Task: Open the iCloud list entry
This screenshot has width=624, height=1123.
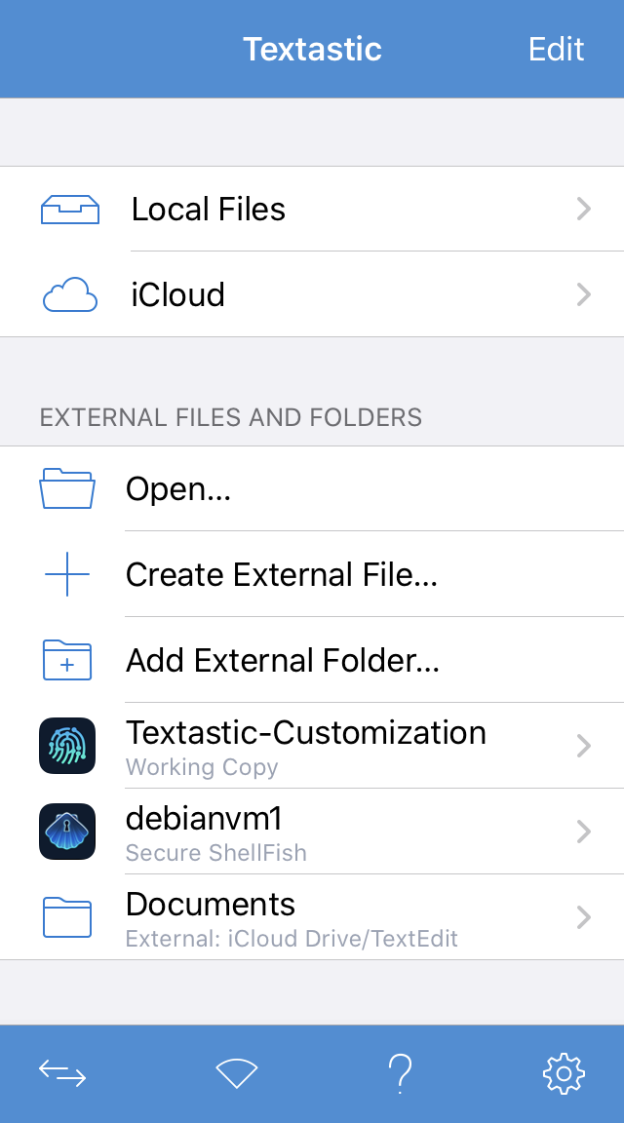Action: pos(312,294)
